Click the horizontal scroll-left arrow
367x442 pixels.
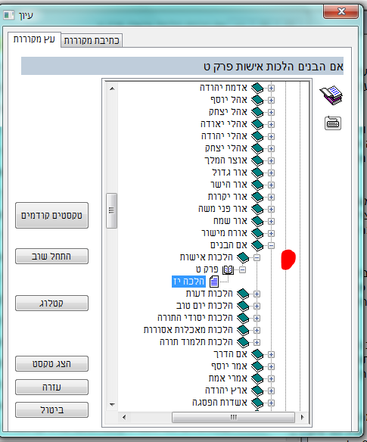[124, 417]
